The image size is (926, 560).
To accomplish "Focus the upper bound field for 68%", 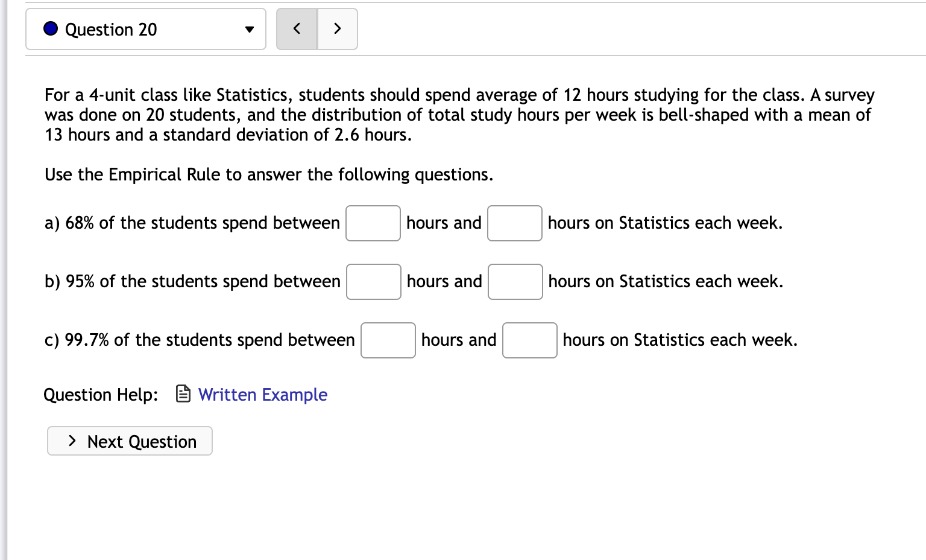I will [x=514, y=223].
